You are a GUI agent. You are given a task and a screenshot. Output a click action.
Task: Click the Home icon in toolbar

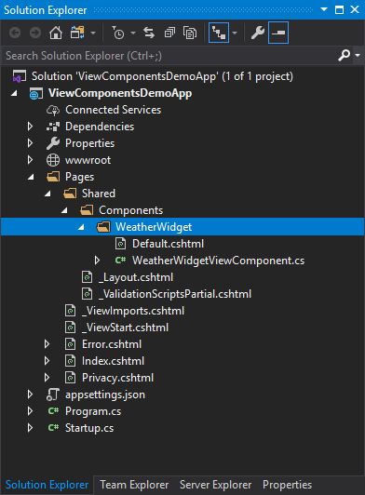(x=56, y=33)
